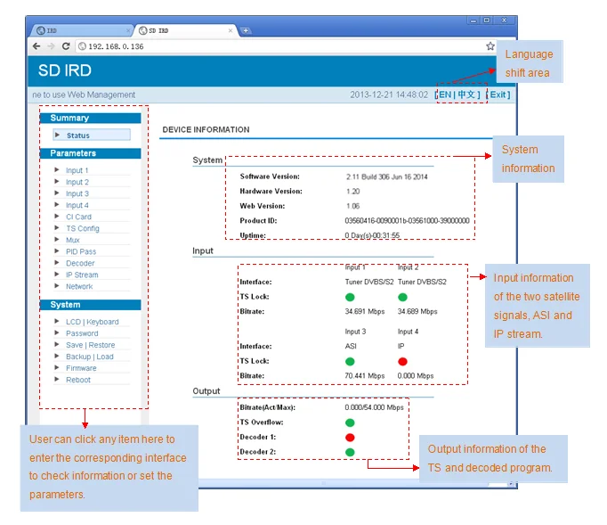607x525 pixels.
Task: Bookmark the page with the star icon
Action: 490,46
